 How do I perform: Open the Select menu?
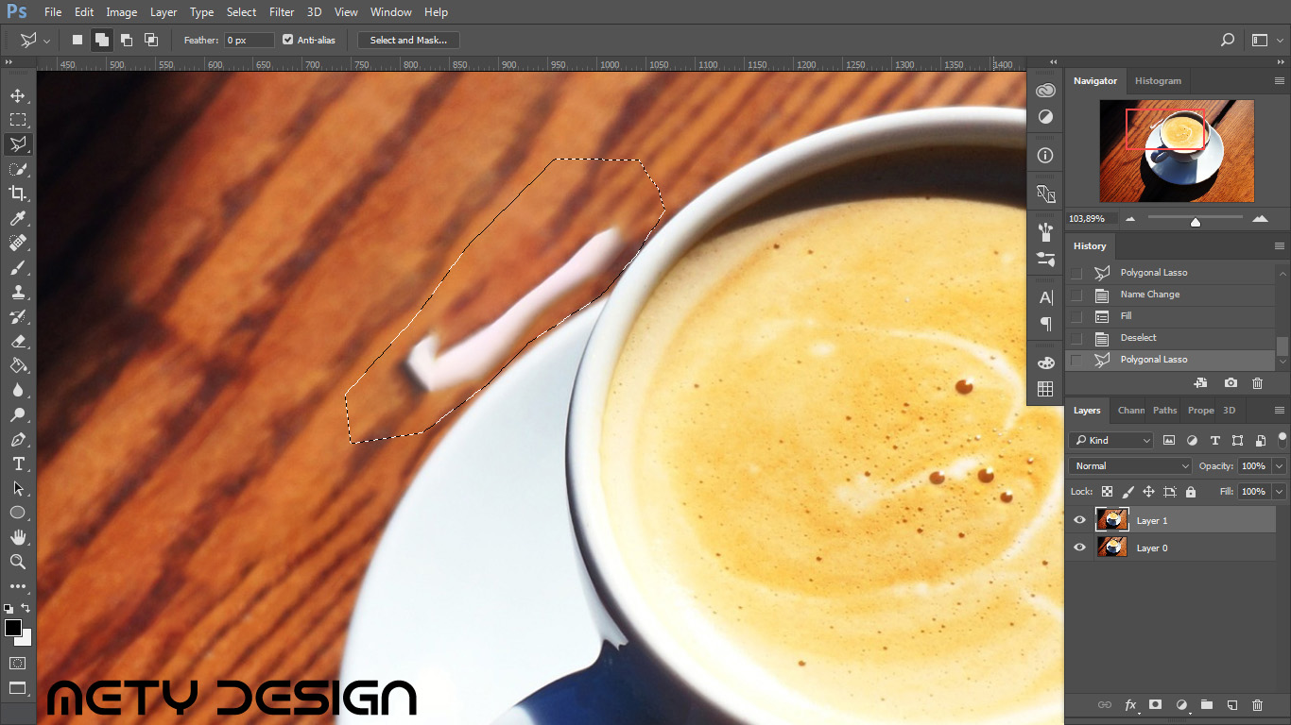pos(241,12)
